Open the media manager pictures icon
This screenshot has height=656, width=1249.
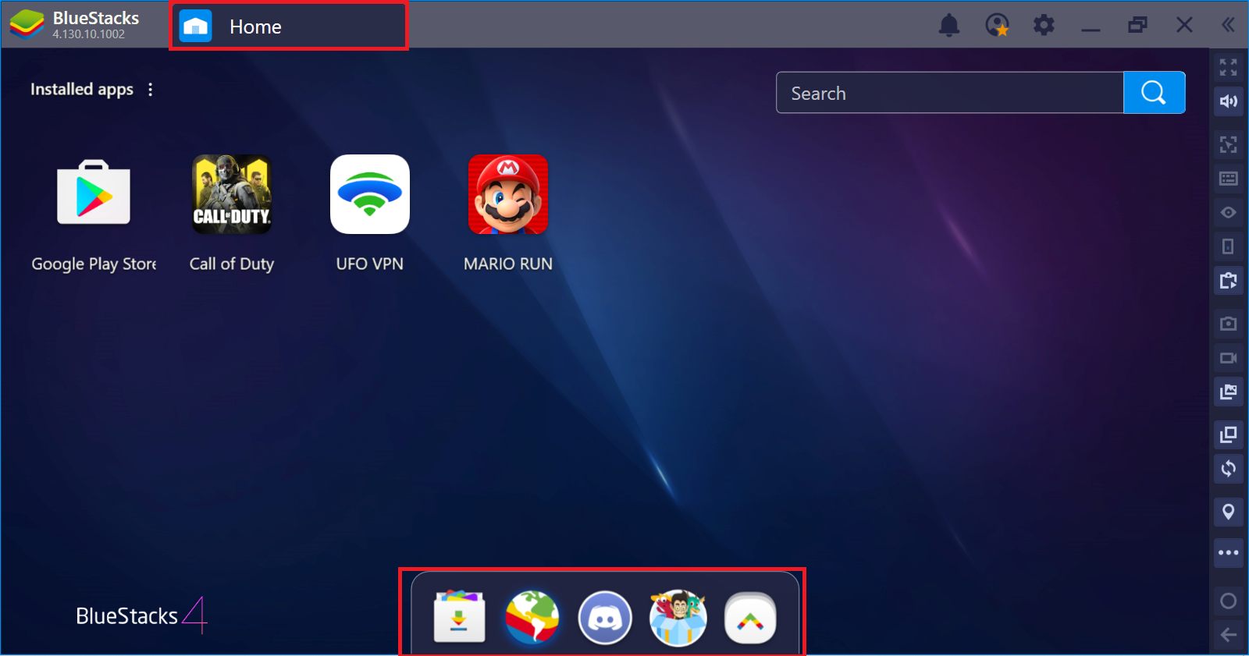[x=1228, y=391]
